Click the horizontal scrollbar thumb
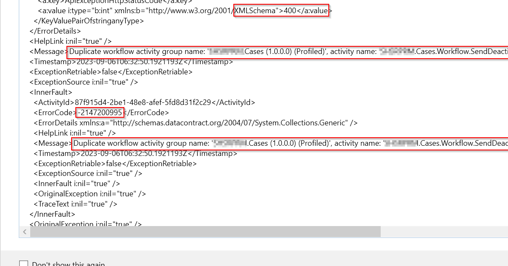Viewport: 508px width, 266px height. pos(204,232)
